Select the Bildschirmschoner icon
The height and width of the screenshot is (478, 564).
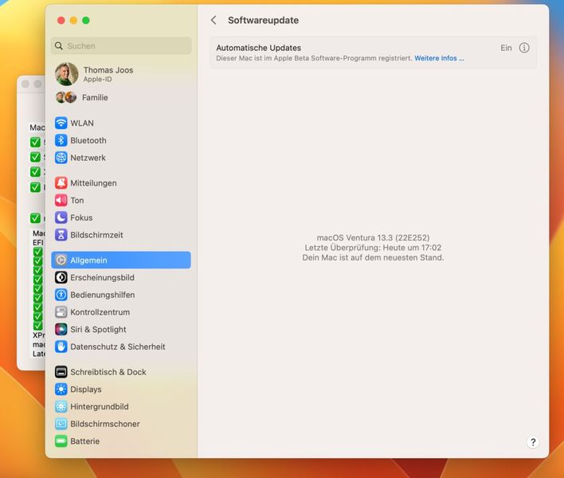pyautogui.click(x=61, y=424)
